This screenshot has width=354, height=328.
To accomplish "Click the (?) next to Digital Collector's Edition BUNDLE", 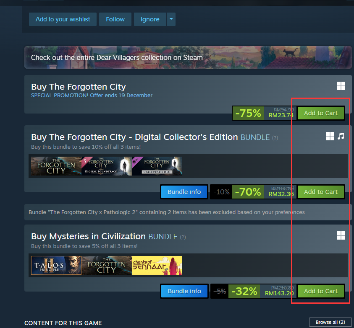I will tap(275, 138).
